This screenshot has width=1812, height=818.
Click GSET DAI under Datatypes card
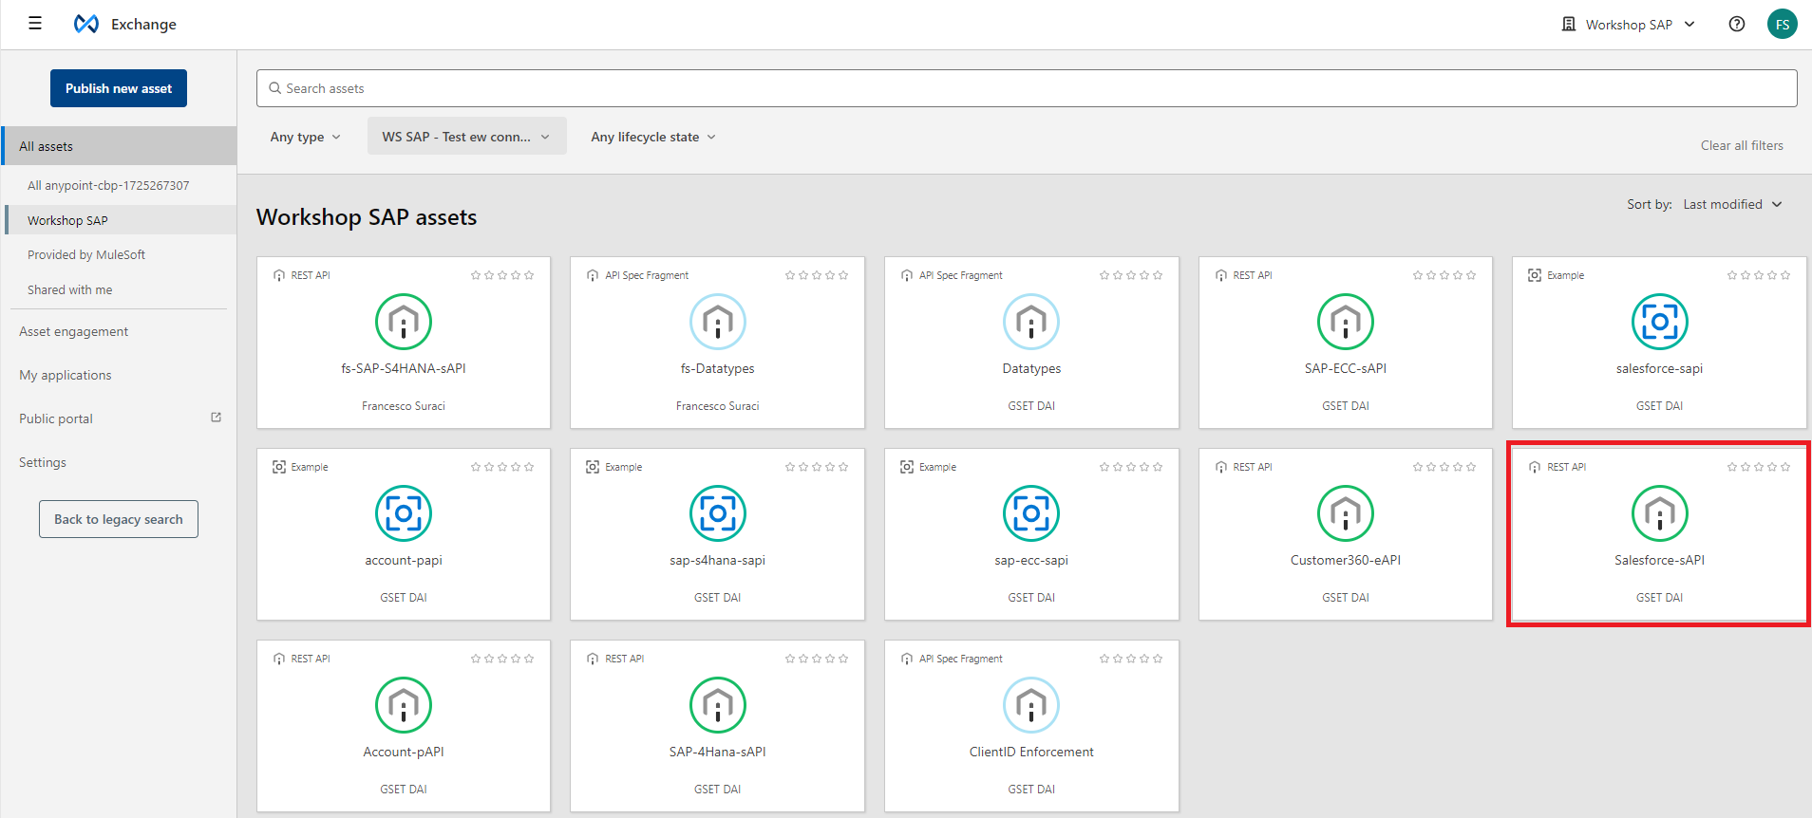point(1031,406)
